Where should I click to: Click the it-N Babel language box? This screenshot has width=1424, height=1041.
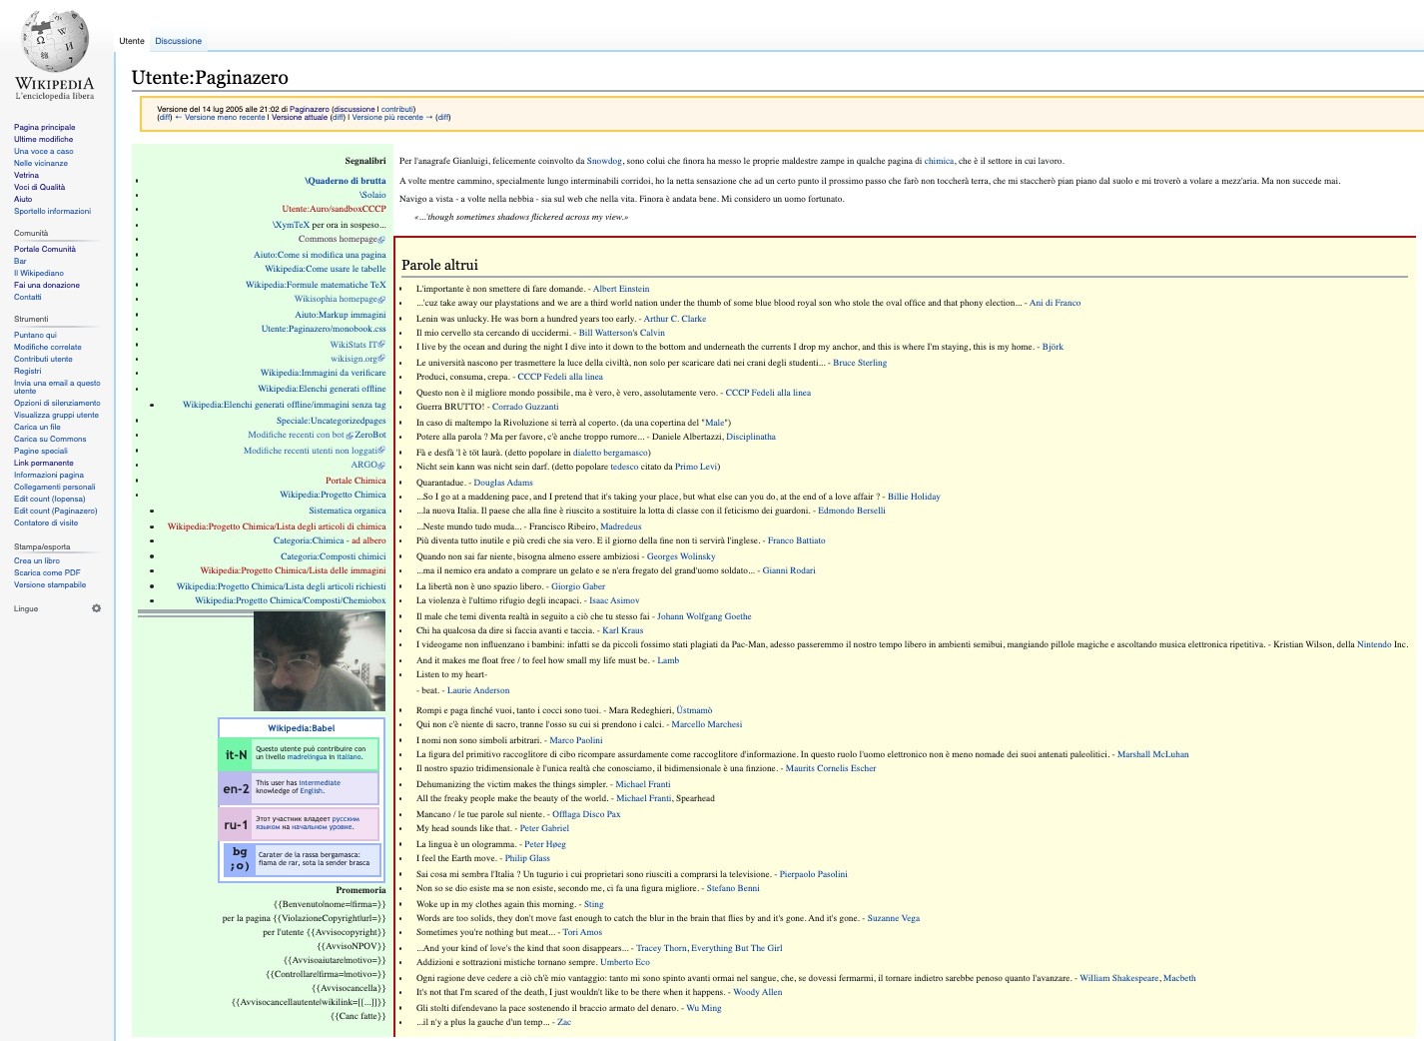pos(300,754)
